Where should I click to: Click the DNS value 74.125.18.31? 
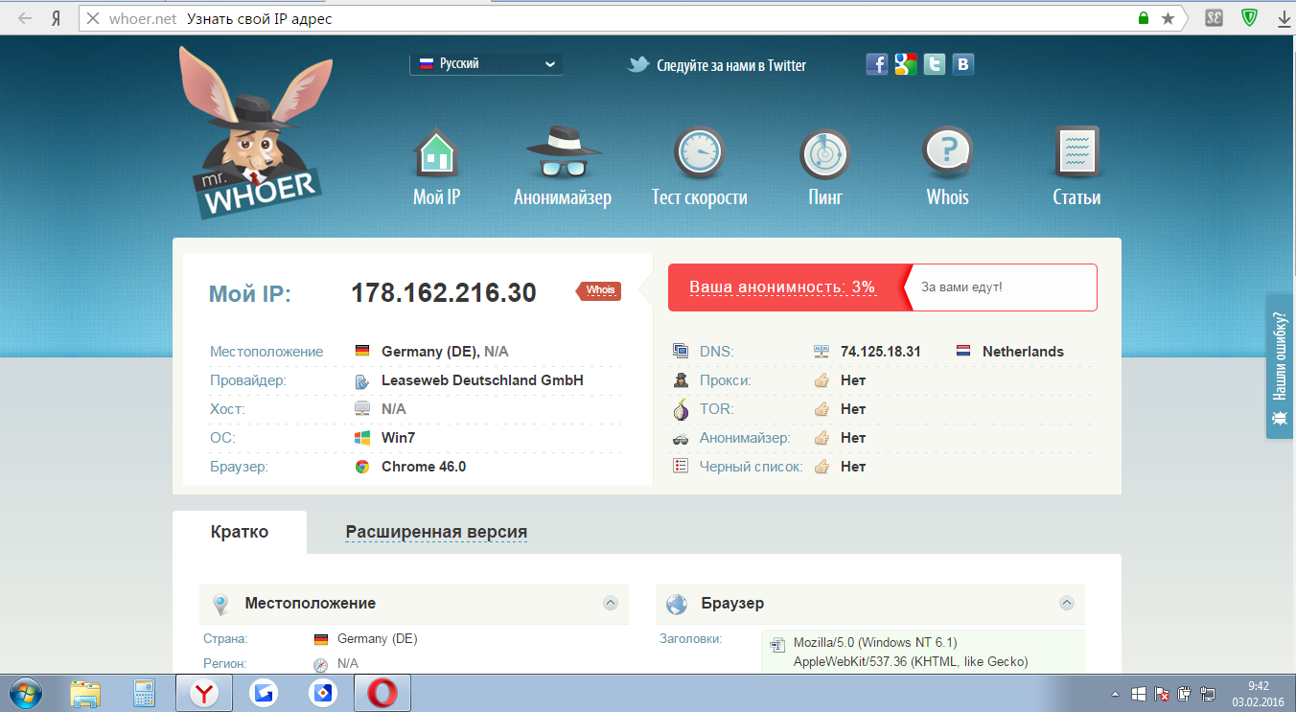coord(881,352)
